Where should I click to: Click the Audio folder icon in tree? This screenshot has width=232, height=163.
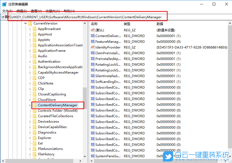pyautogui.click(x=35, y=56)
